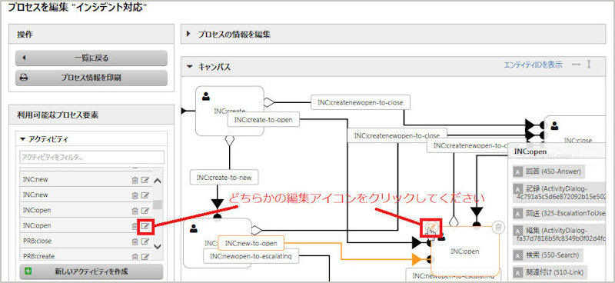
Task: Click the 利用可能なプロセス要素 panel header
Action: coord(91,115)
